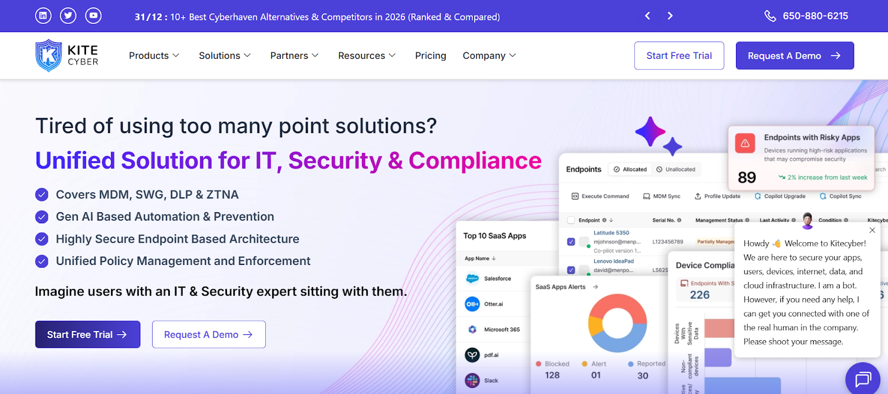Viewport: 888px width, 394px height.
Task: Click the MDM Sync icon
Action: [647, 196]
